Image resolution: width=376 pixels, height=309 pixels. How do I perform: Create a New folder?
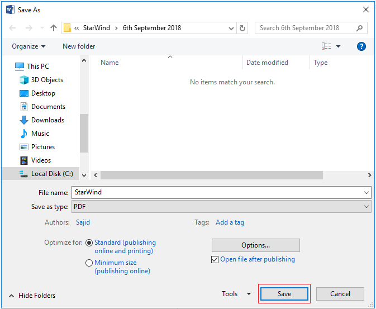click(79, 46)
